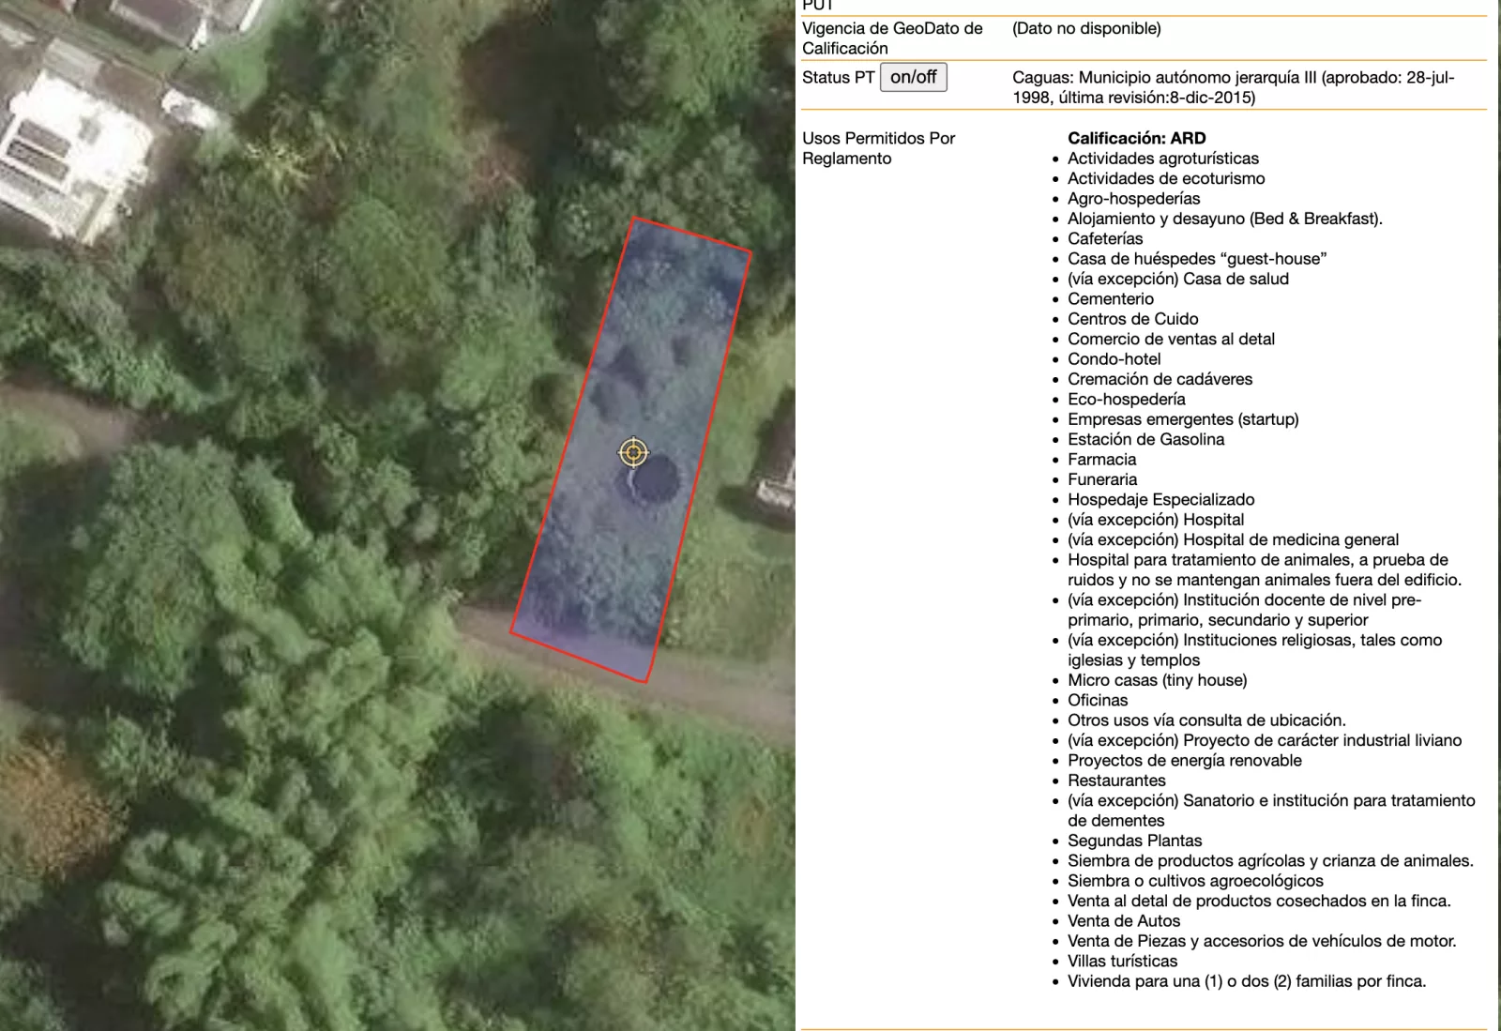Viewport: 1501px width, 1031px height.
Task: Click the small house right of the parcel
Action: 779,469
